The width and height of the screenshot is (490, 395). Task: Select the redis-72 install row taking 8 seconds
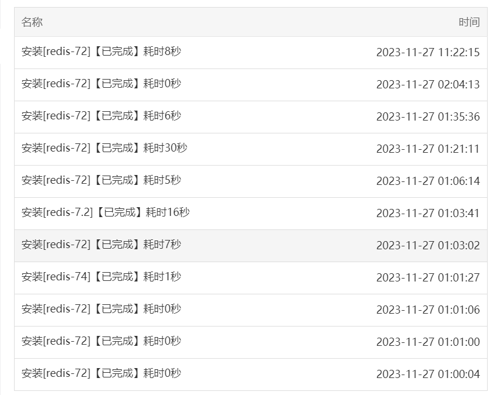pos(251,53)
